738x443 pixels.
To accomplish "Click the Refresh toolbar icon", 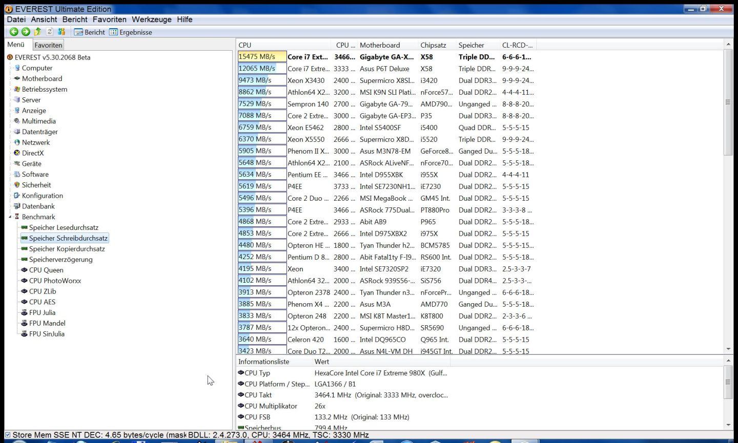I will pos(50,32).
